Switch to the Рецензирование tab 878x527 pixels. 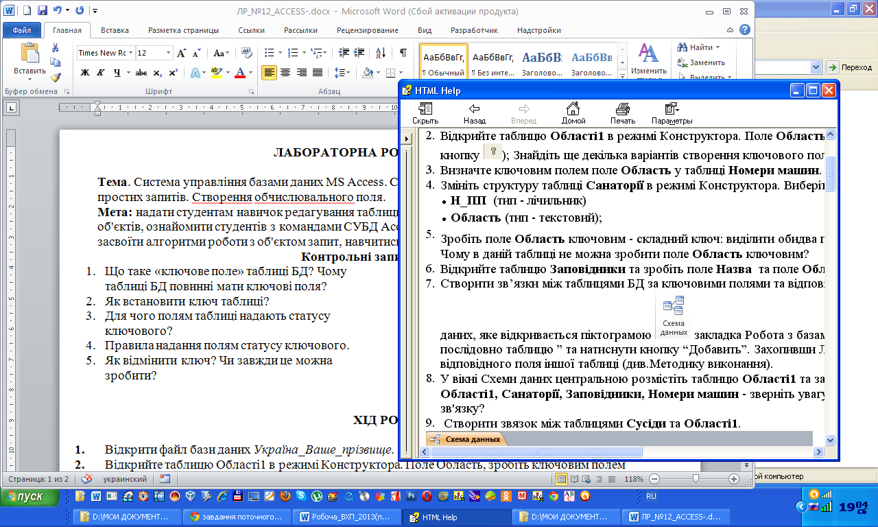click(x=367, y=30)
